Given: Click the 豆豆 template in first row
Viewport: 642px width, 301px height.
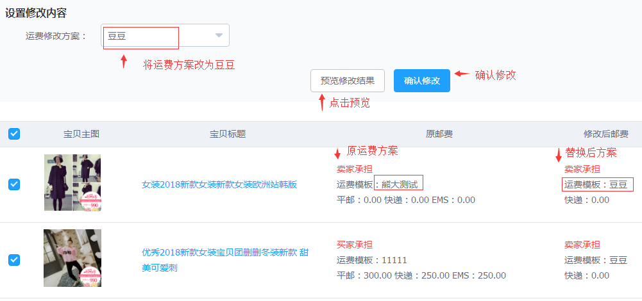Looking at the screenshot, I should [x=618, y=184].
